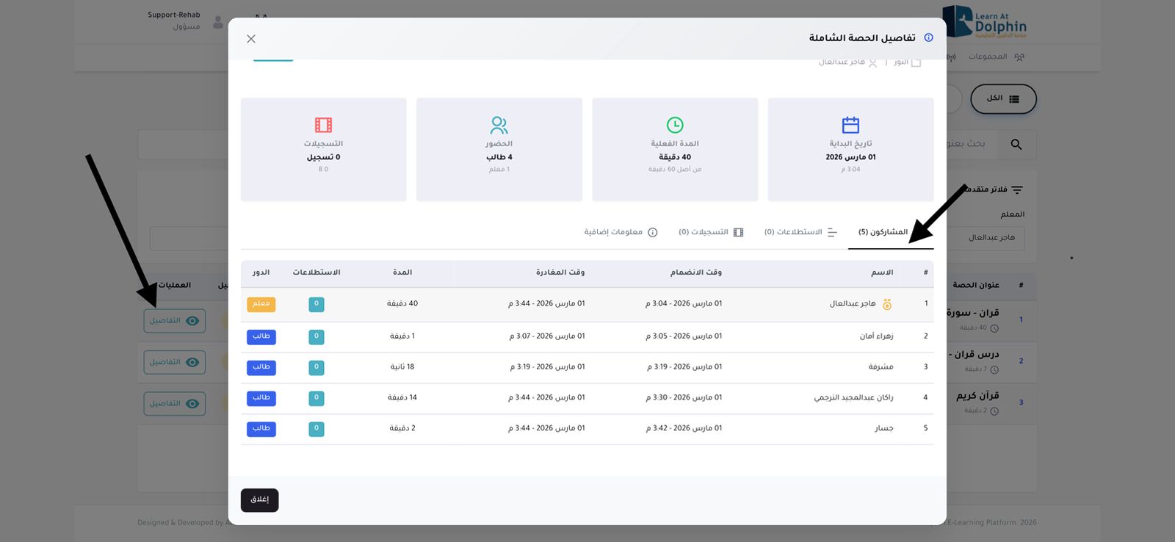Click the teacher medal icon beside هاجر عبدالعال
1175x542 pixels.
(887, 304)
